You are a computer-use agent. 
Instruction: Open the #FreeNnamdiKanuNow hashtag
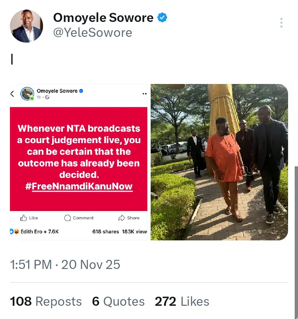79,186
